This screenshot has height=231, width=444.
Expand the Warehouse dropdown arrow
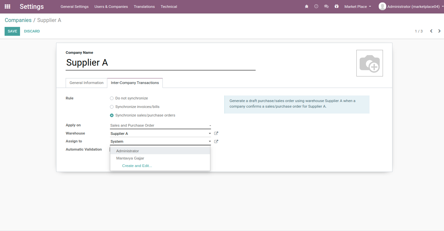coord(210,134)
